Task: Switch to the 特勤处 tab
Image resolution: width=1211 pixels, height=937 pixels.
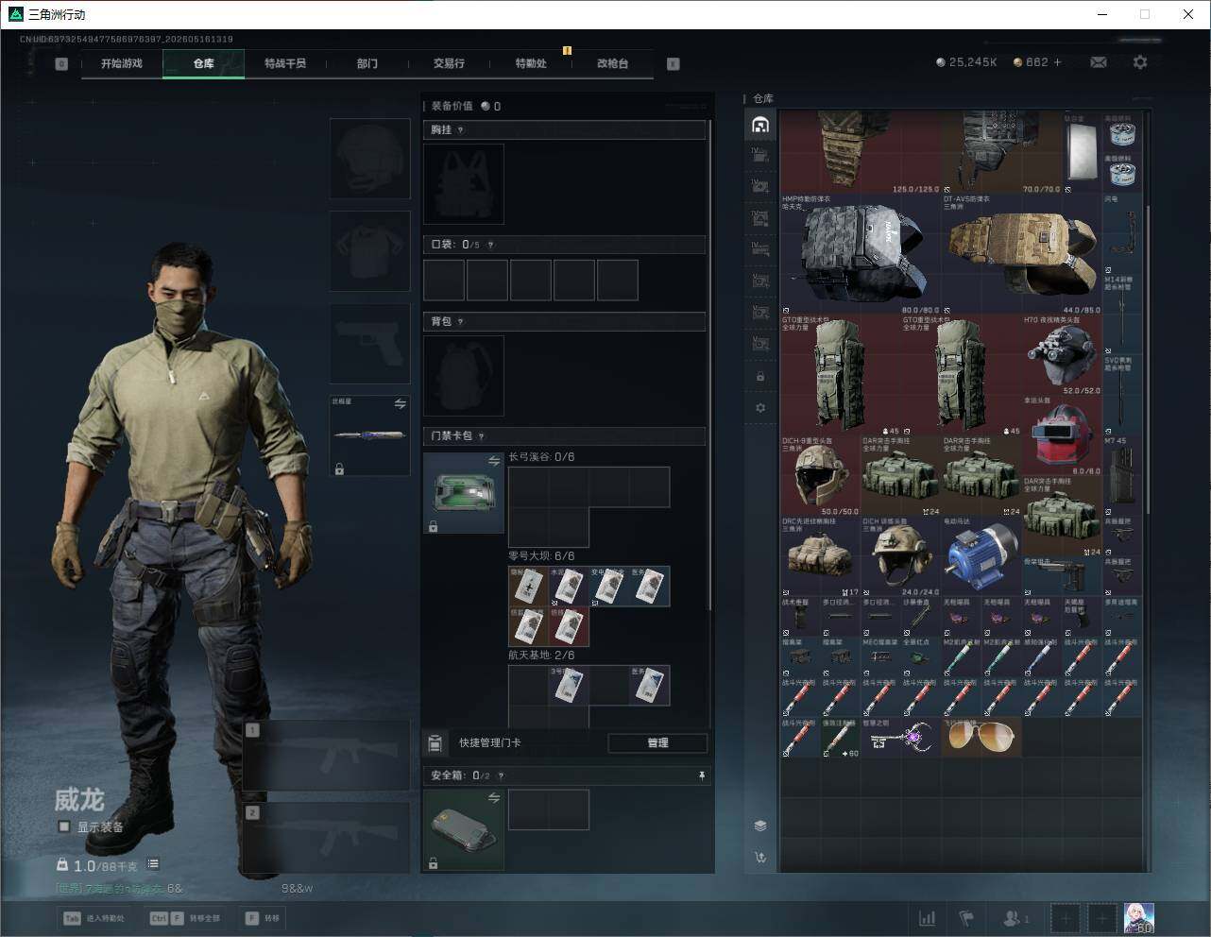Action: pyautogui.click(x=531, y=63)
